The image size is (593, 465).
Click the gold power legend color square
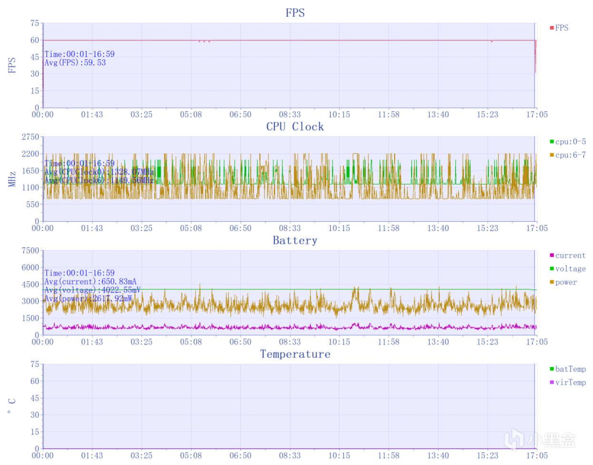tap(552, 282)
